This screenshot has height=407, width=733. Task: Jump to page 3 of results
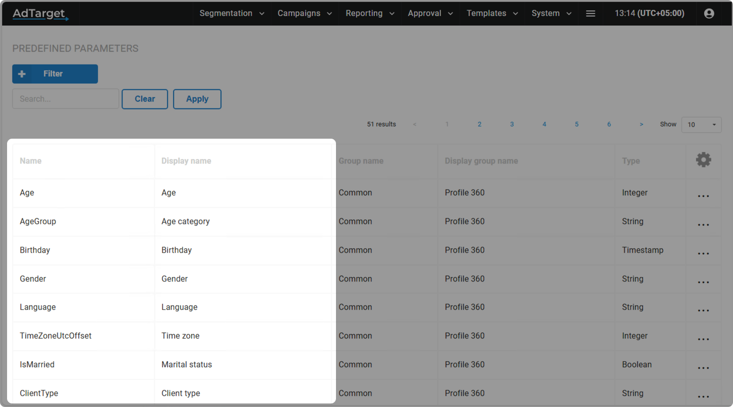coord(512,124)
